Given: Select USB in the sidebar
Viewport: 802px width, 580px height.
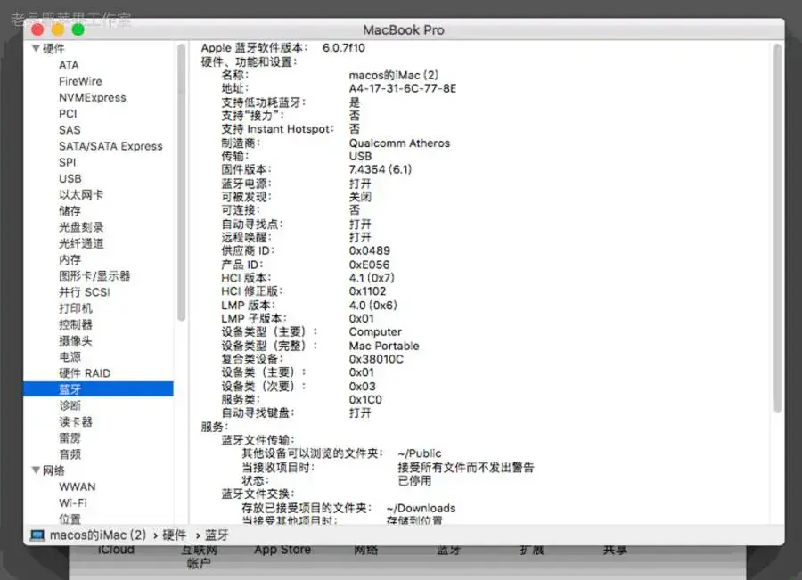Looking at the screenshot, I should [x=70, y=178].
